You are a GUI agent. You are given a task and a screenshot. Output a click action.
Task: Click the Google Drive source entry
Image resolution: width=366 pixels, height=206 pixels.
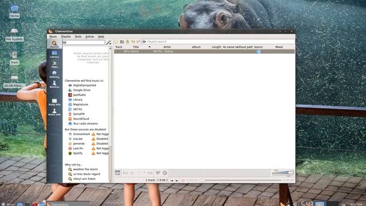tap(79, 90)
